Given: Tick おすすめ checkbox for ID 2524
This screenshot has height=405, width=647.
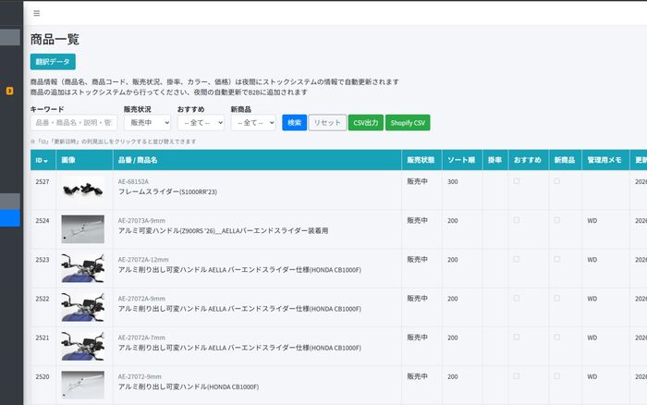Looking at the screenshot, I should (516, 220).
